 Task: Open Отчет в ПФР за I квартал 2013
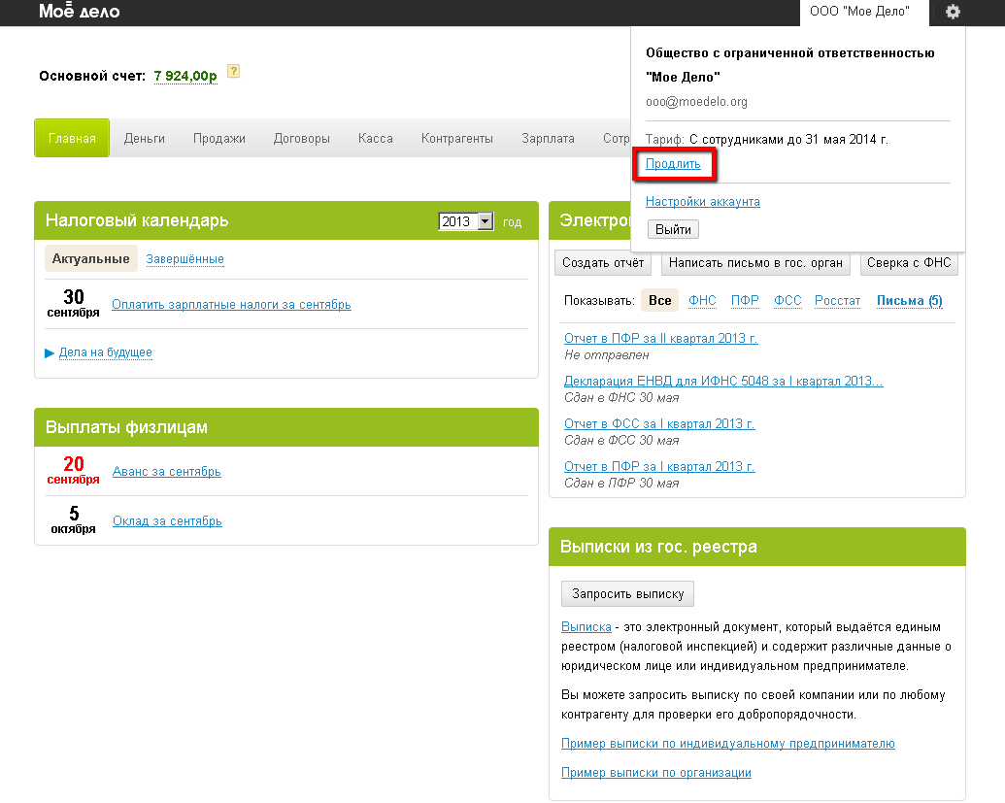(x=659, y=466)
